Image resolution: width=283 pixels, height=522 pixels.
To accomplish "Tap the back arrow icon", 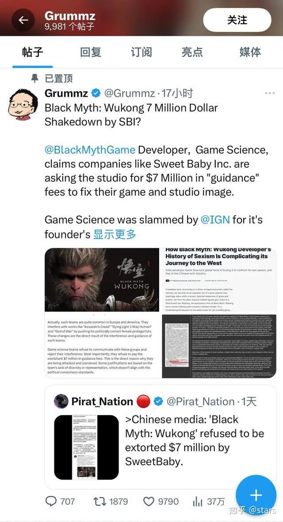I will tap(23, 20).
